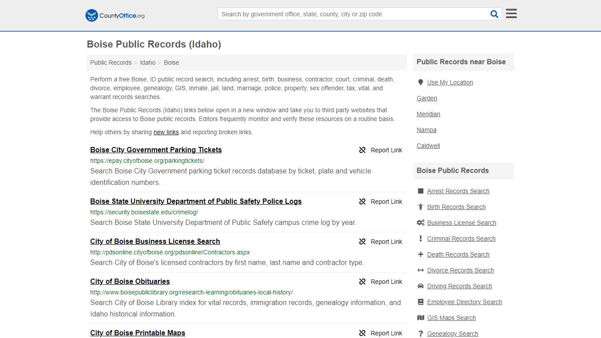Click broken-link icon for Business License Search

click(x=363, y=242)
